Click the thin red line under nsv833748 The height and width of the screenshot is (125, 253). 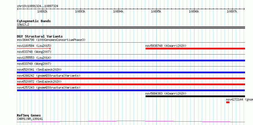(x=131, y=55)
